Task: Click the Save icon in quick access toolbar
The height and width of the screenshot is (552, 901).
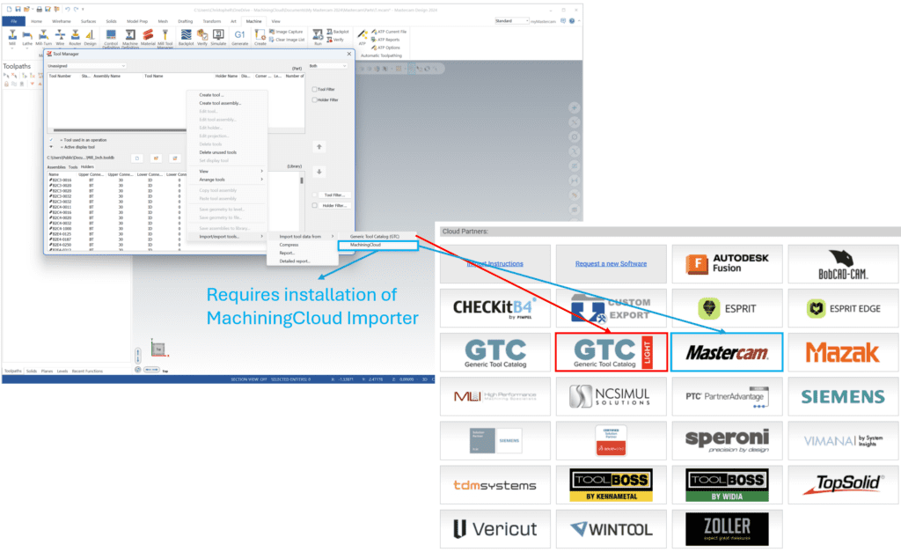Action: point(18,9)
